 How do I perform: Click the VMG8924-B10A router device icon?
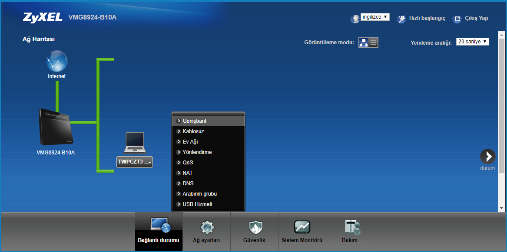pos(55,127)
